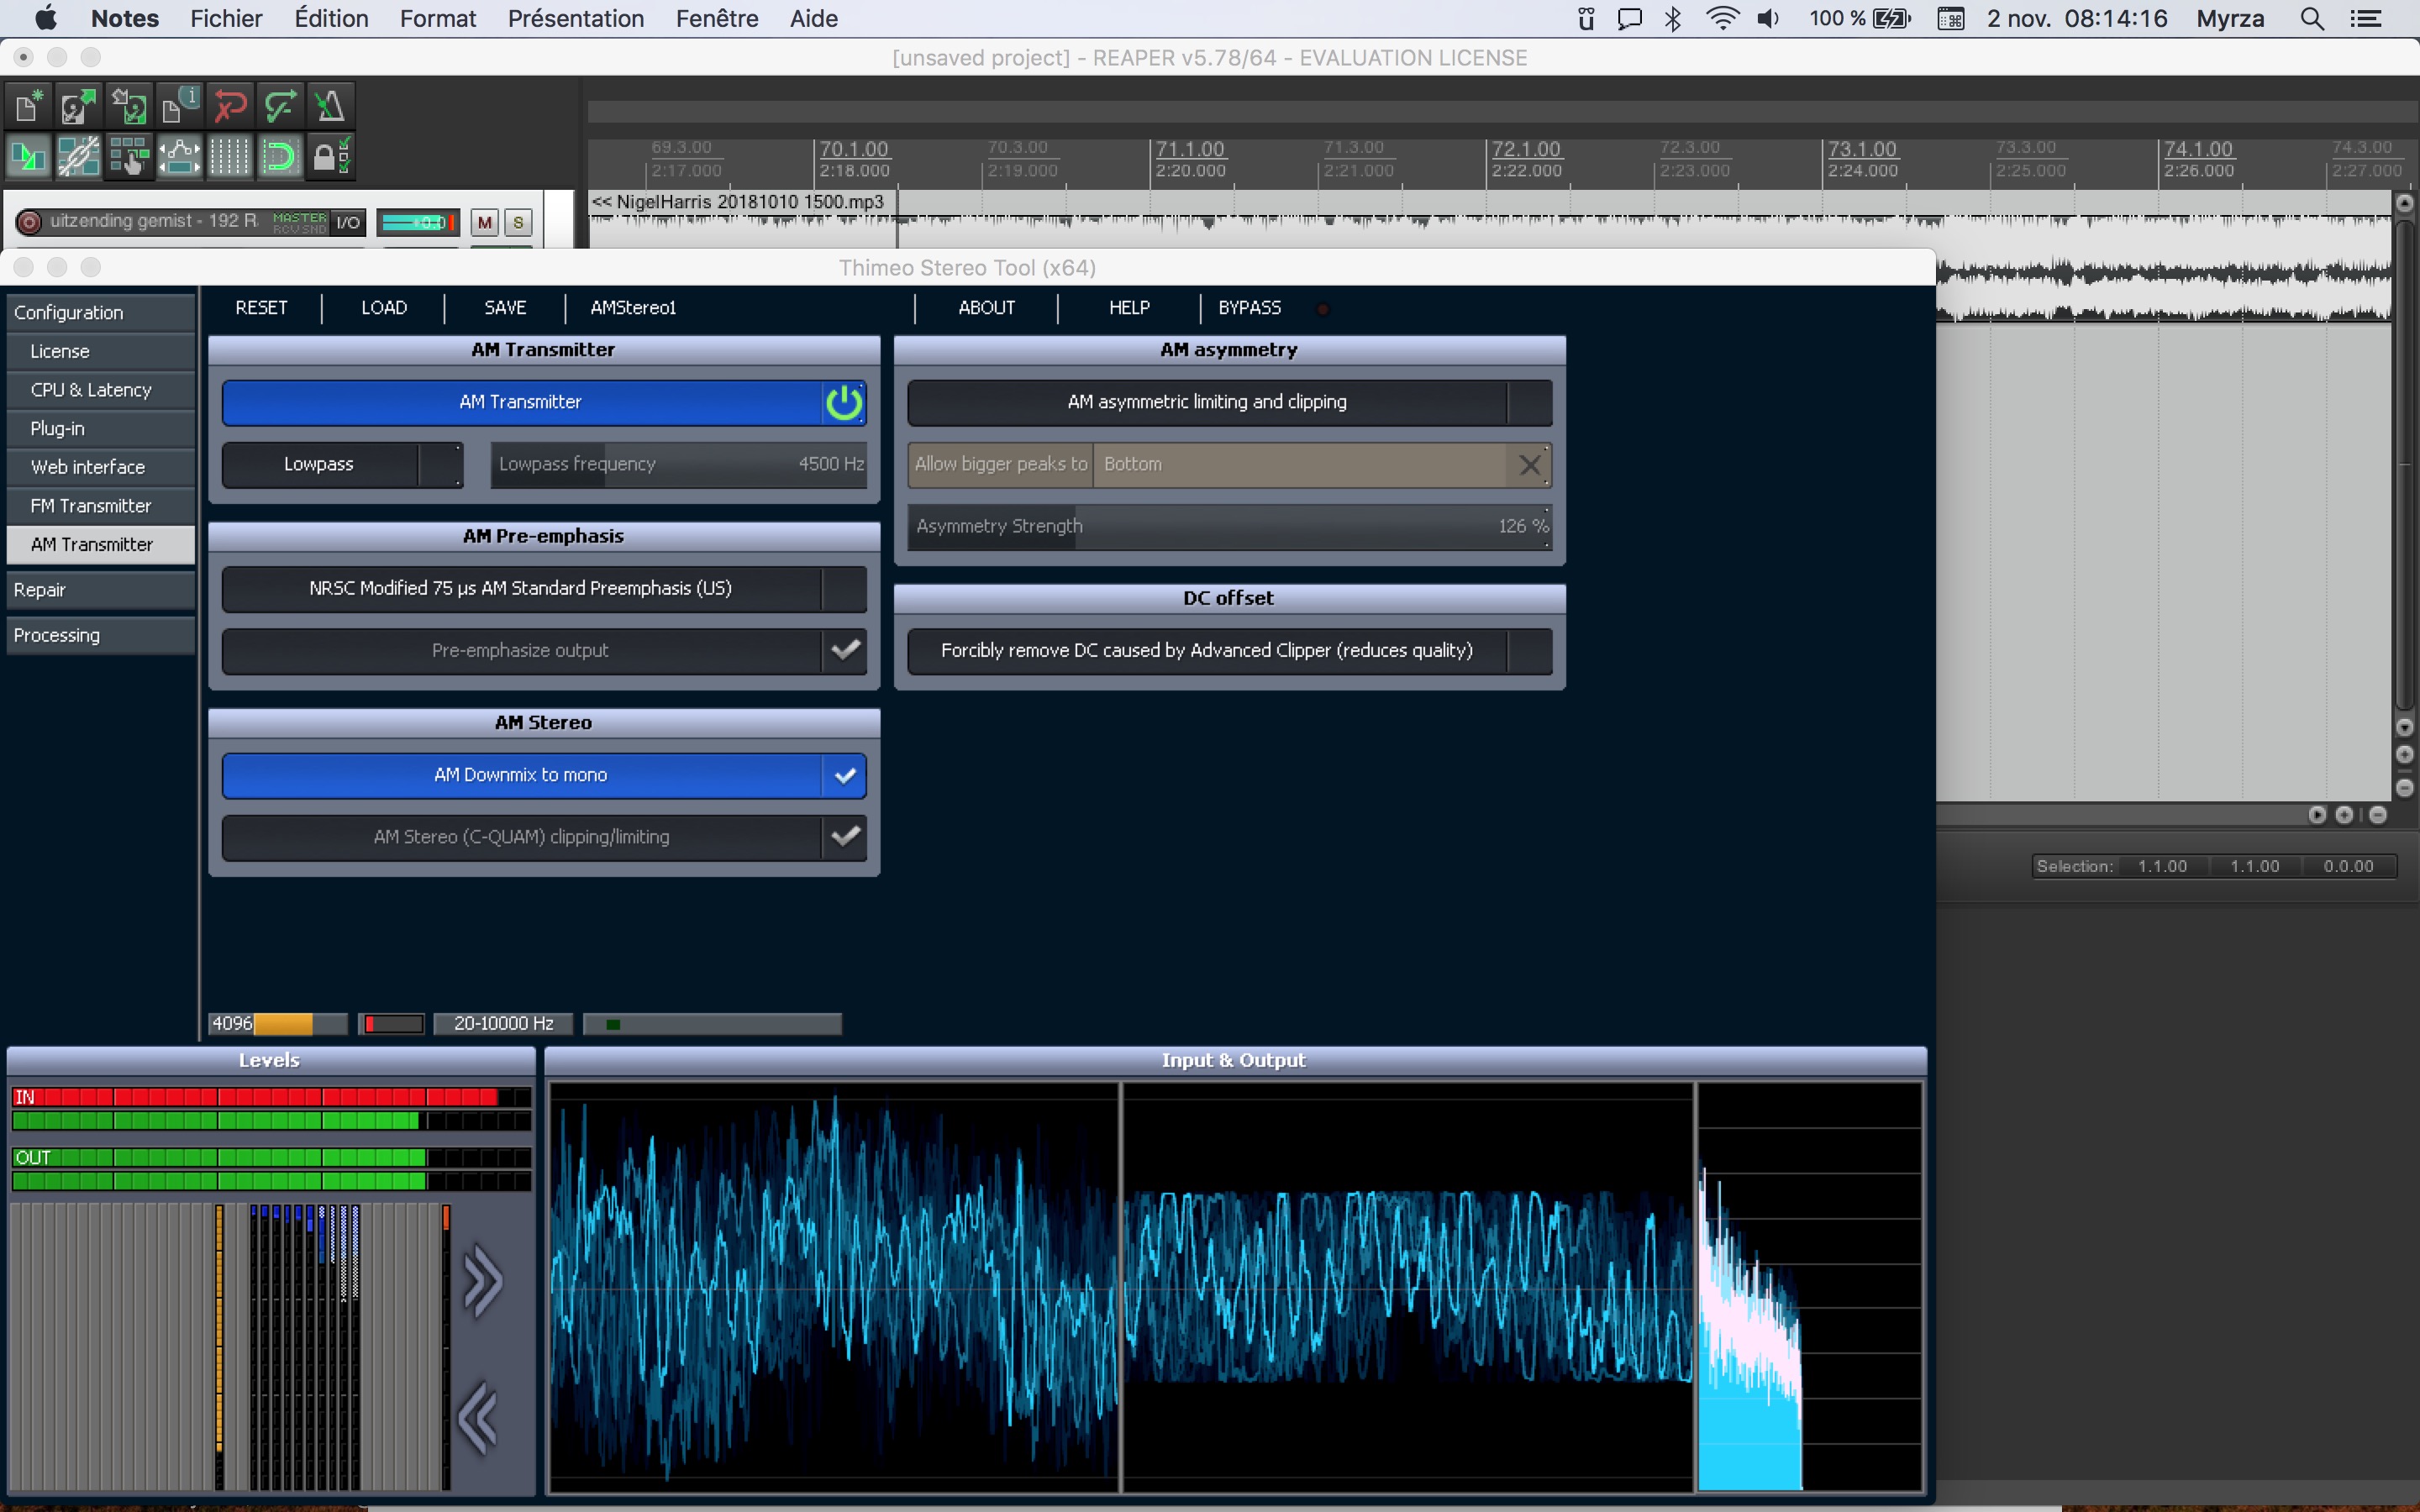Adjust the Asymmetry Strength 126 % slider
The width and height of the screenshot is (2420, 1512).
click(1229, 526)
